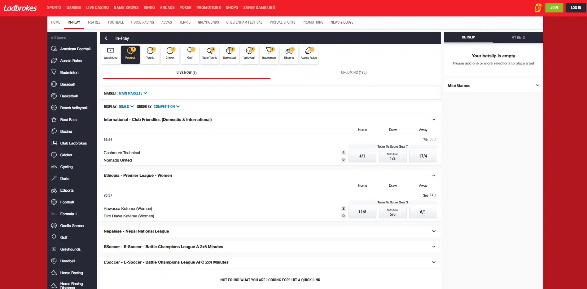
Task: Open Horse Racing in sidebar
Action: [x=72, y=273]
